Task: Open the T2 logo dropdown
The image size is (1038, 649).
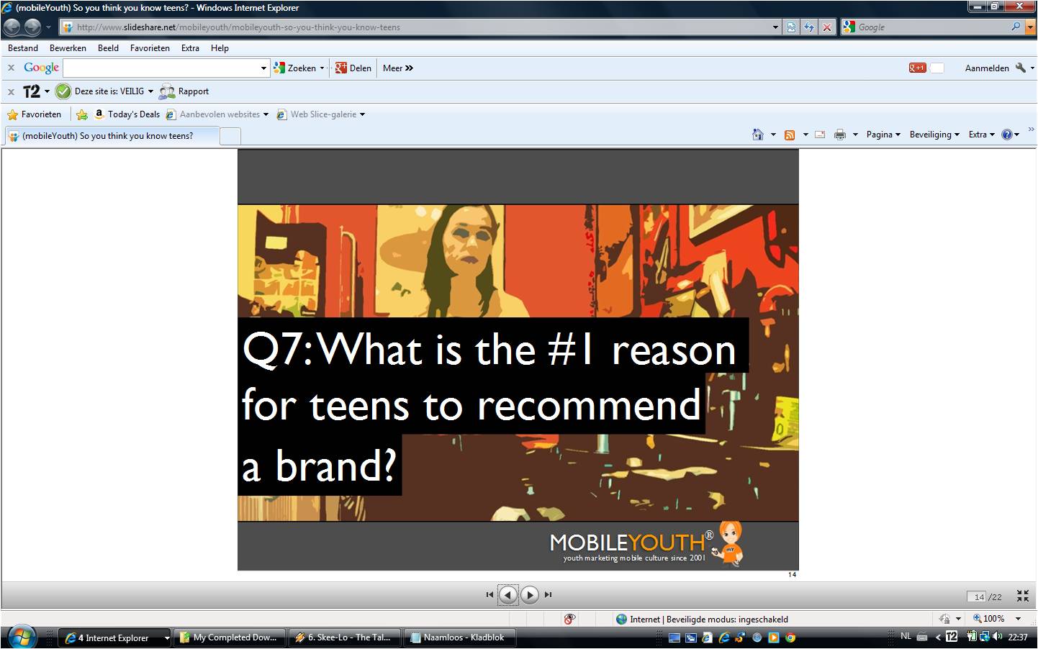Action: coord(47,91)
